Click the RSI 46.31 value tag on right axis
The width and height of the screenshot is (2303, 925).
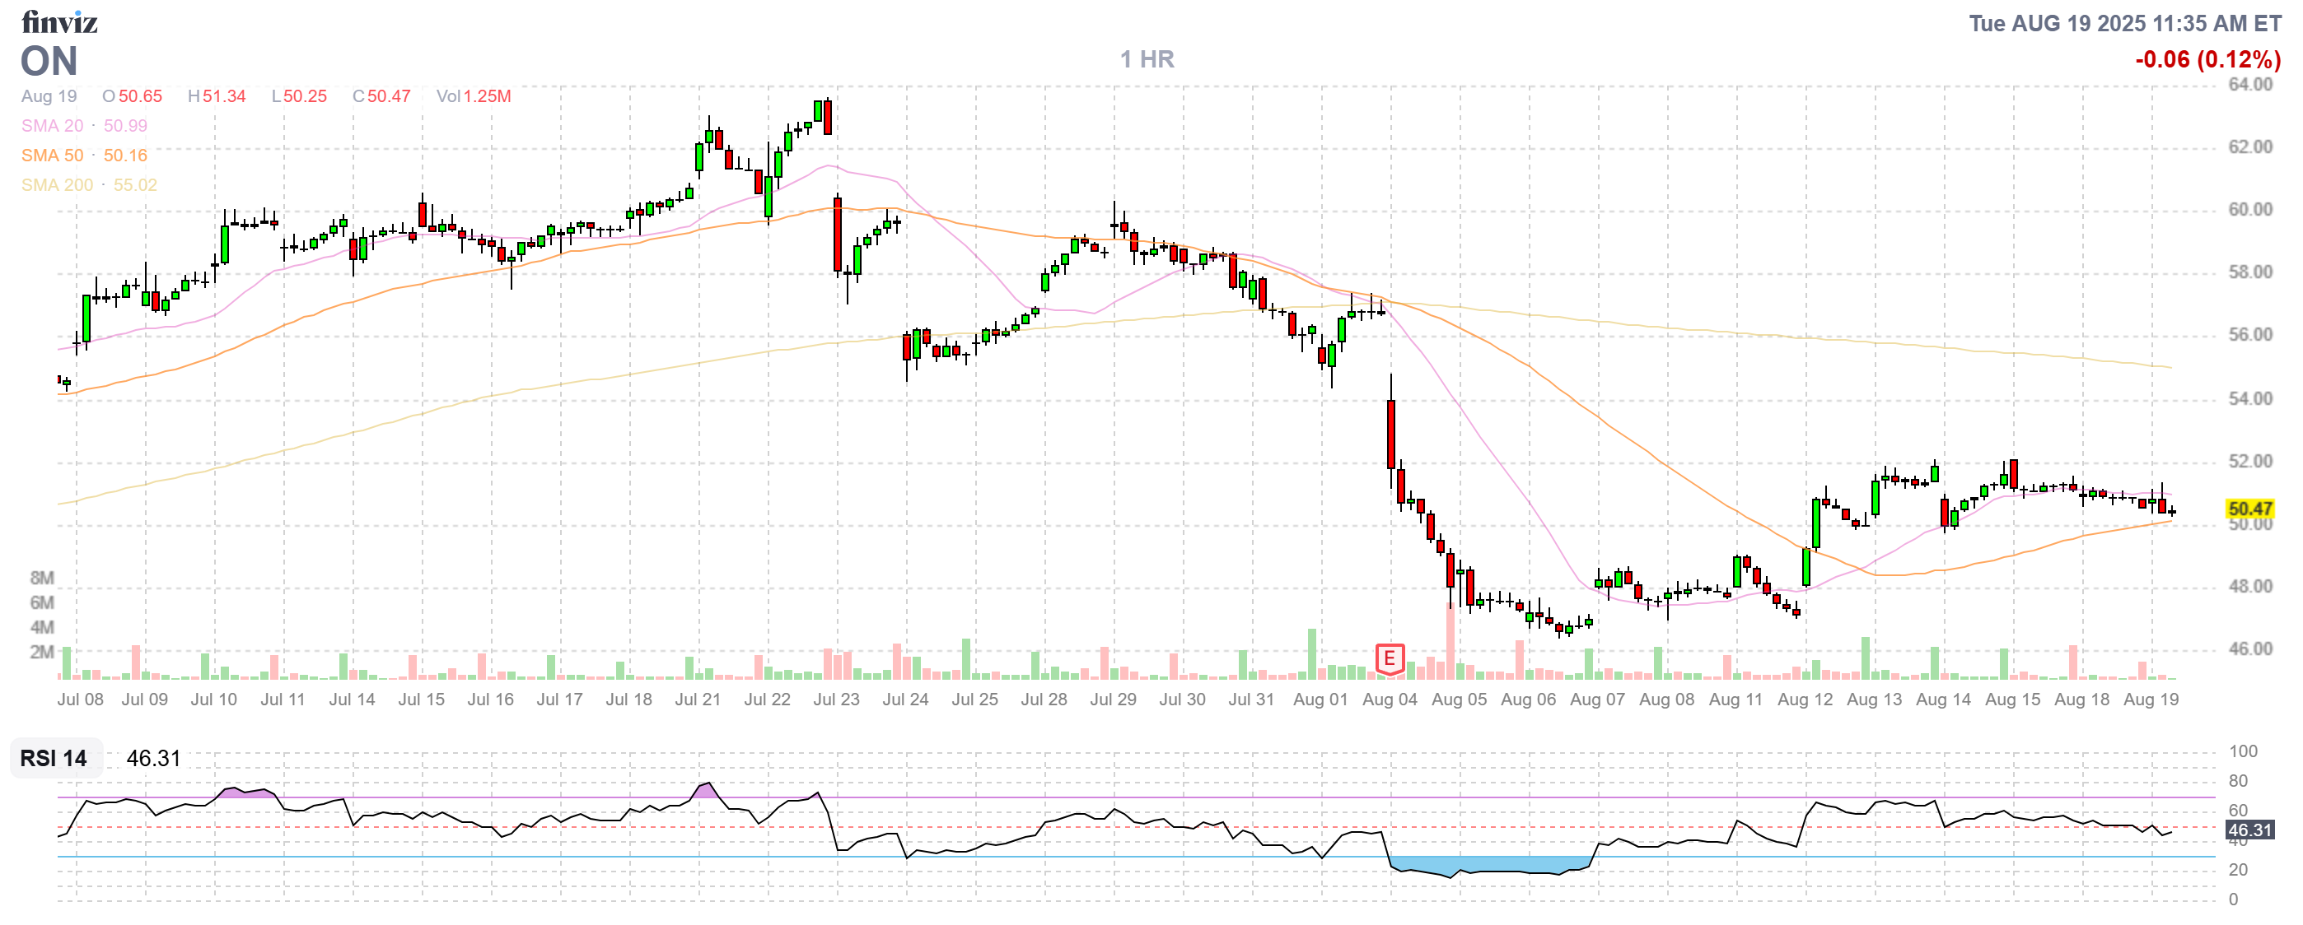(2249, 830)
